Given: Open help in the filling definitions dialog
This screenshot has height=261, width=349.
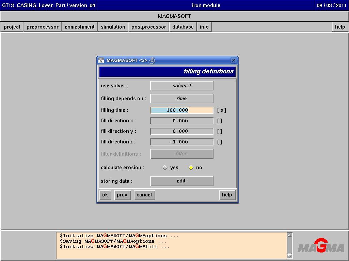Looking at the screenshot, I should pos(227,195).
